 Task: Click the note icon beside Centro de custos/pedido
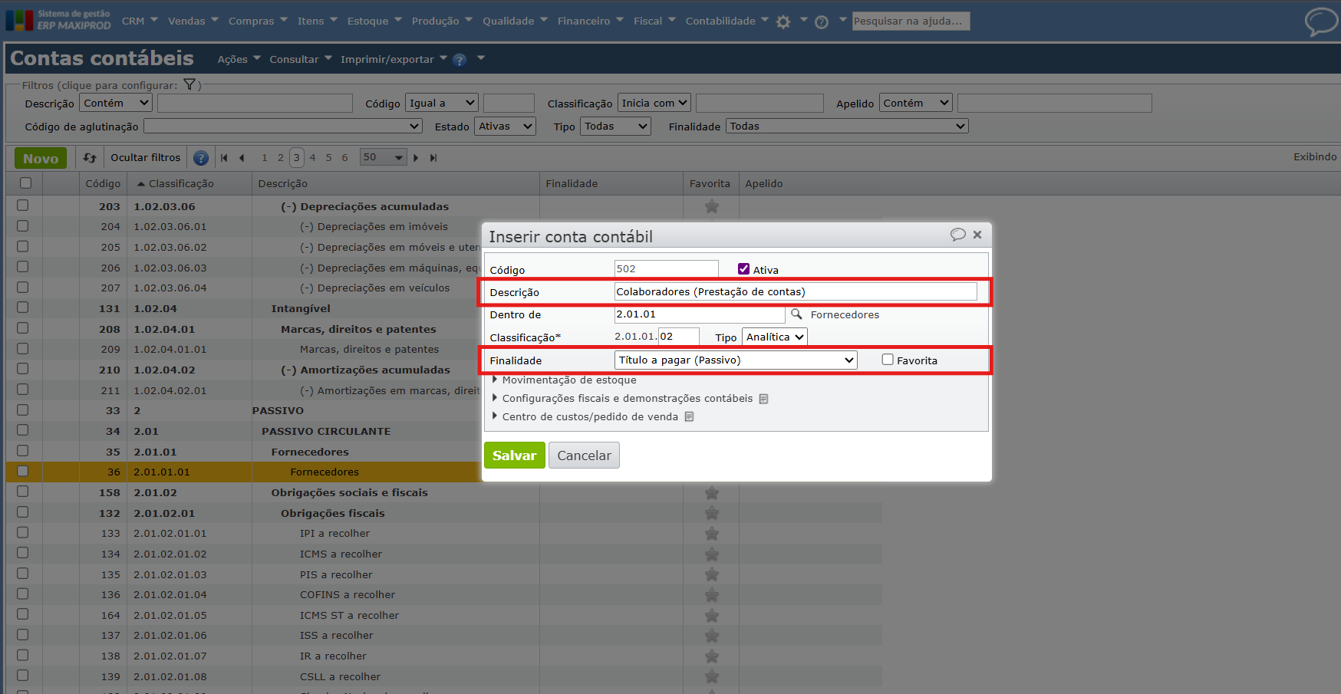coord(689,417)
